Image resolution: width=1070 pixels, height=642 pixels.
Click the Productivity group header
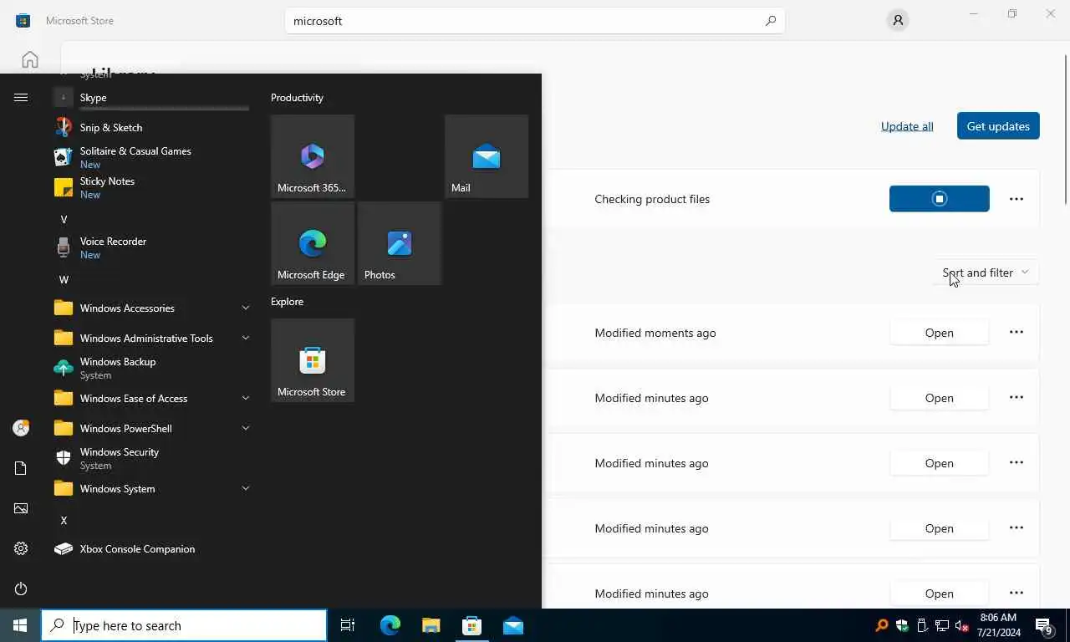297,98
